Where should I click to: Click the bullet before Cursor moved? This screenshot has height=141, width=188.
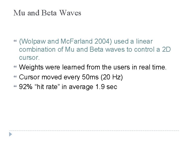coord(15,77)
